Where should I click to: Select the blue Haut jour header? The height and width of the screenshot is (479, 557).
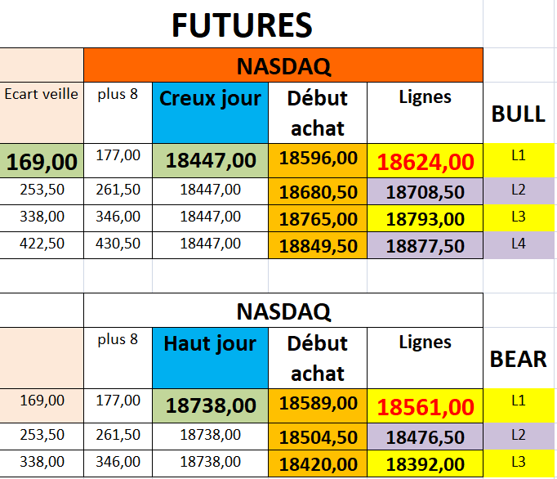click(x=210, y=344)
